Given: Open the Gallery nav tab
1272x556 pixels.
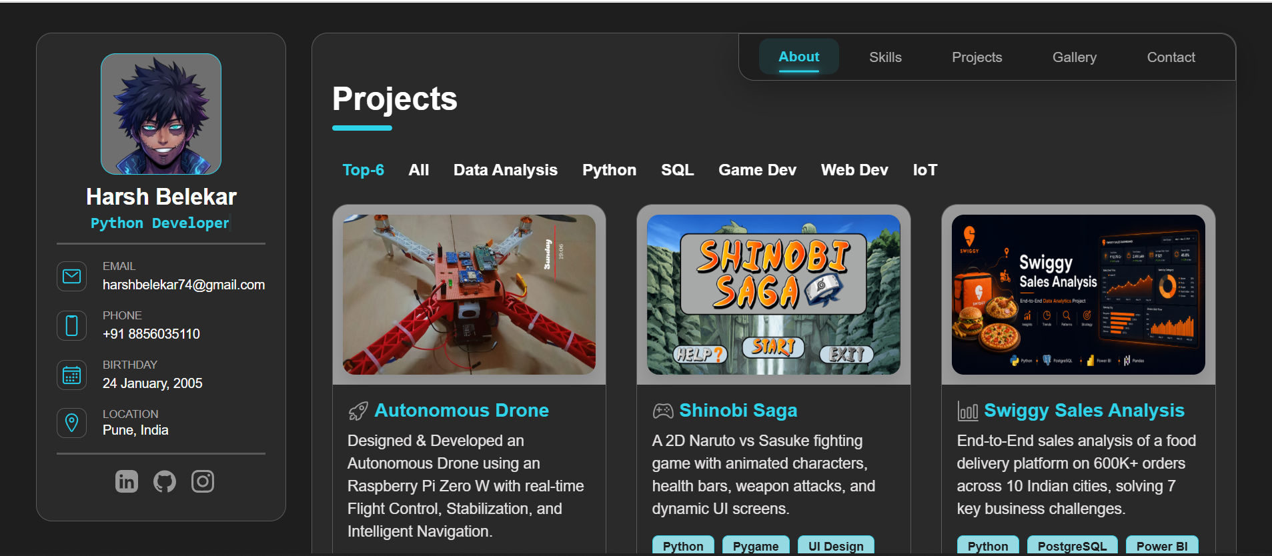Looking at the screenshot, I should point(1075,57).
